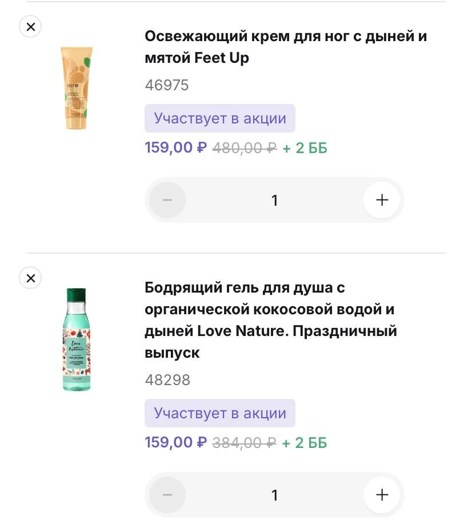Click the crossed-out 384,00 ₽ old price
This screenshot has height=532, width=472.
pyautogui.click(x=244, y=442)
